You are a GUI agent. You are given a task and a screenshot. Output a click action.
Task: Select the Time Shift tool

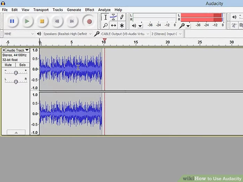(114, 25)
